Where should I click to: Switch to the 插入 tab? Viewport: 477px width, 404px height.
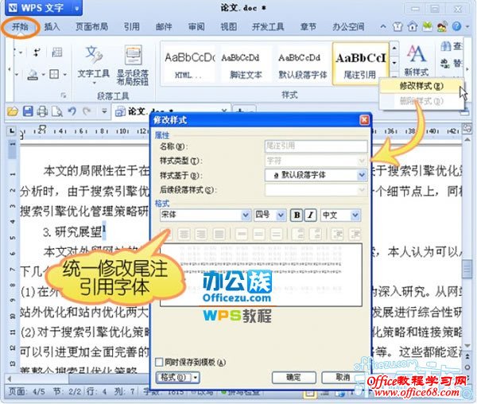coord(52,27)
